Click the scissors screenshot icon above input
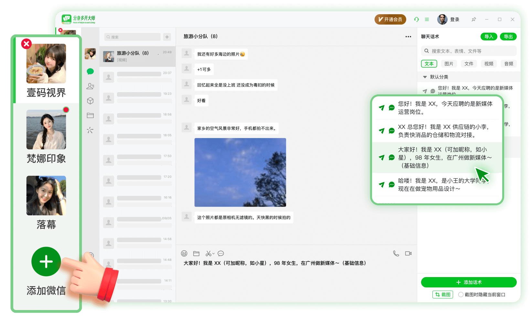Image resolution: width=530 pixels, height=333 pixels. pyautogui.click(x=209, y=253)
